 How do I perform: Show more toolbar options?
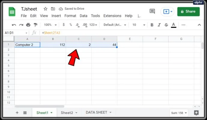[x=183, y=25]
